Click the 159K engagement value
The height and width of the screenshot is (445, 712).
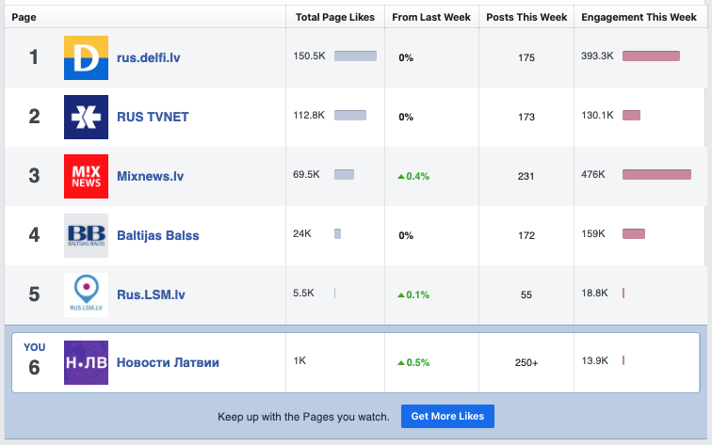click(x=593, y=233)
